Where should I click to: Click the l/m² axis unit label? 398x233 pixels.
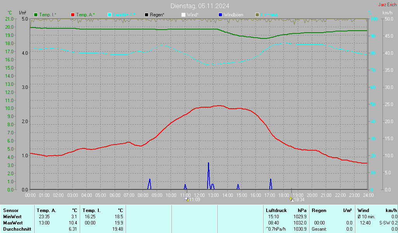pyautogui.click(x=23, y=13)
